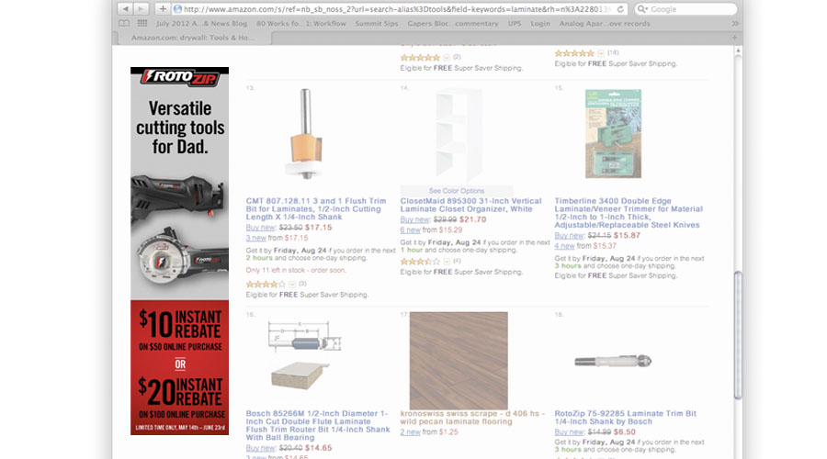Click the wild pecan laminate flooring thumbnail
This screenshot has height=459, width=827.
459,361
